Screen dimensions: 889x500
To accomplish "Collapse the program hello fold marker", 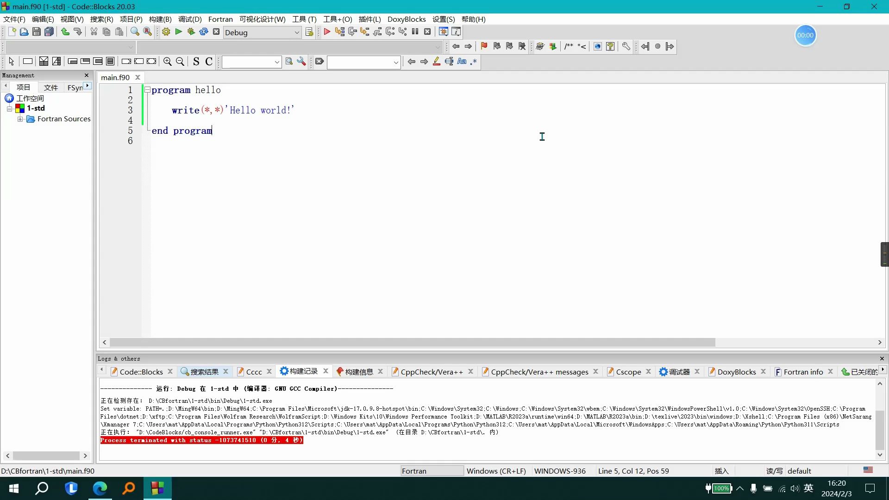I will pyautogui.click(x=147, y=90).
